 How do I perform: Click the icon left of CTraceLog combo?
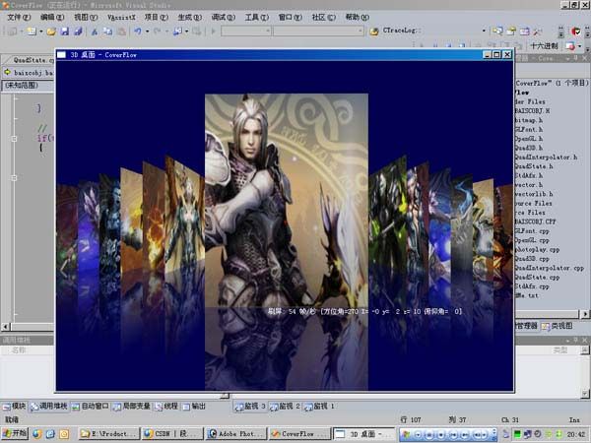[x=374, y=32]
